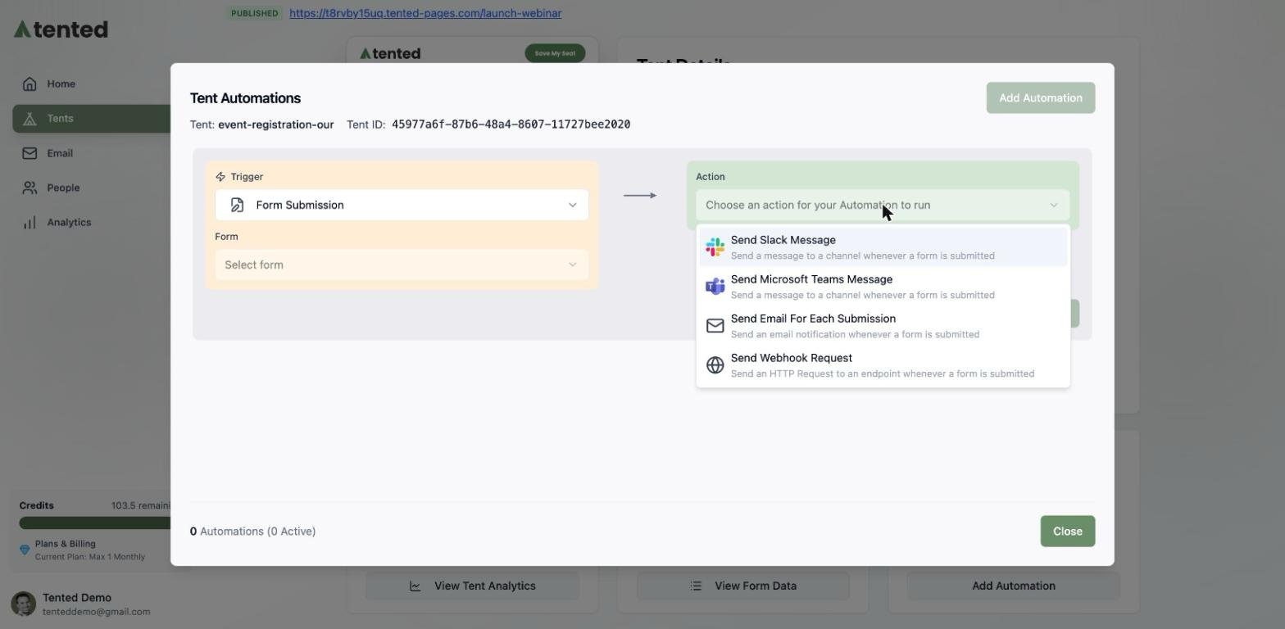Click the tented logo in page preview

390,53
